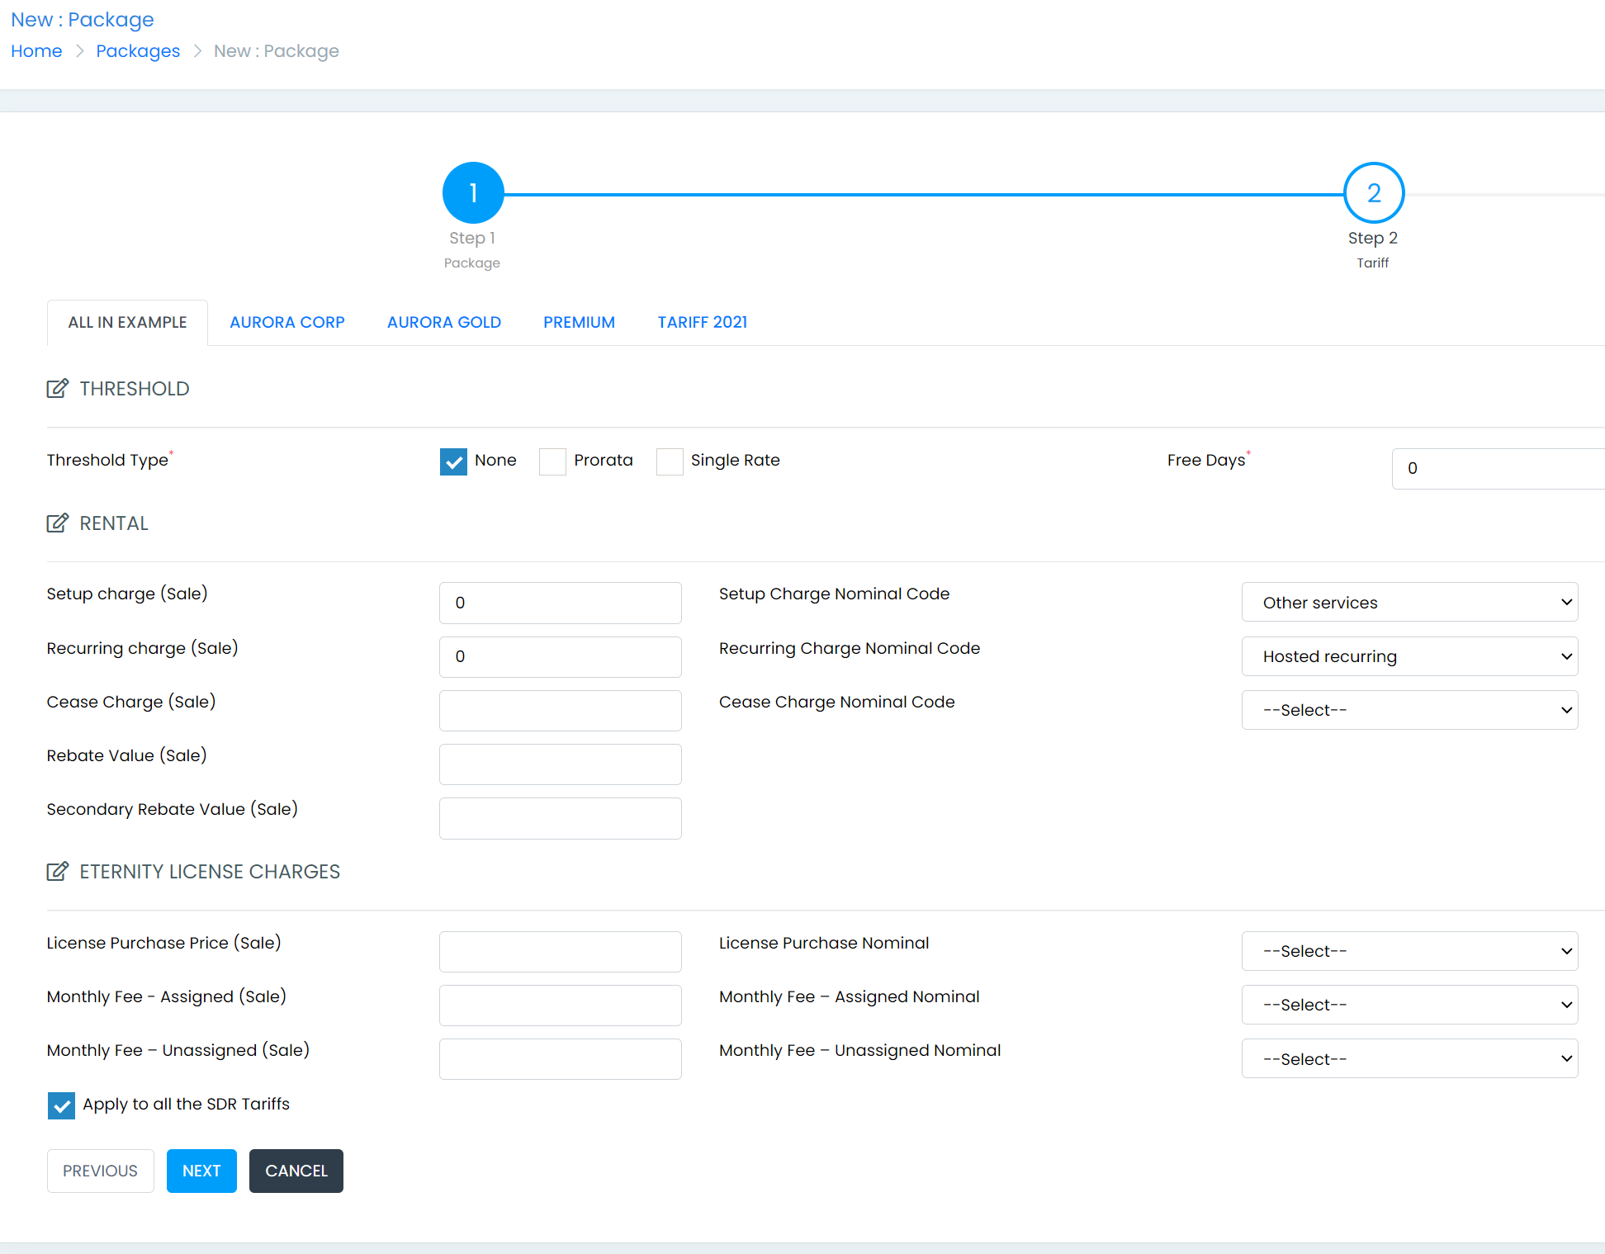Open Cease Charge Nominal Code dropdown
The width and height of the screenshot is (1605, 1254).
(1409, 710)
